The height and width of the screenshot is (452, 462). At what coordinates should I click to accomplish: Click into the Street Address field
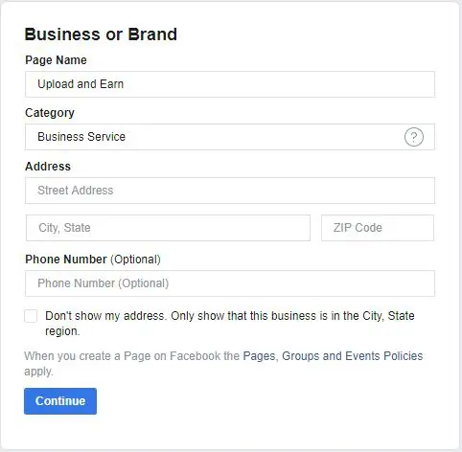click(x=230, y=191)
